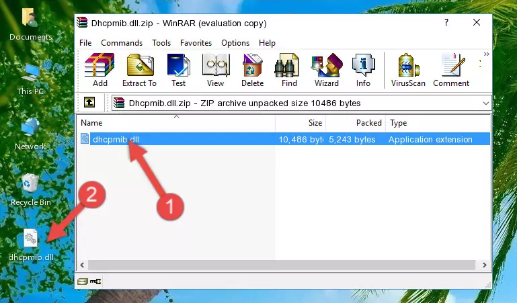Viewport: 517px width, 303px height.
Task: Click the 5,243 bytes packed value
Action: point(352,139)
